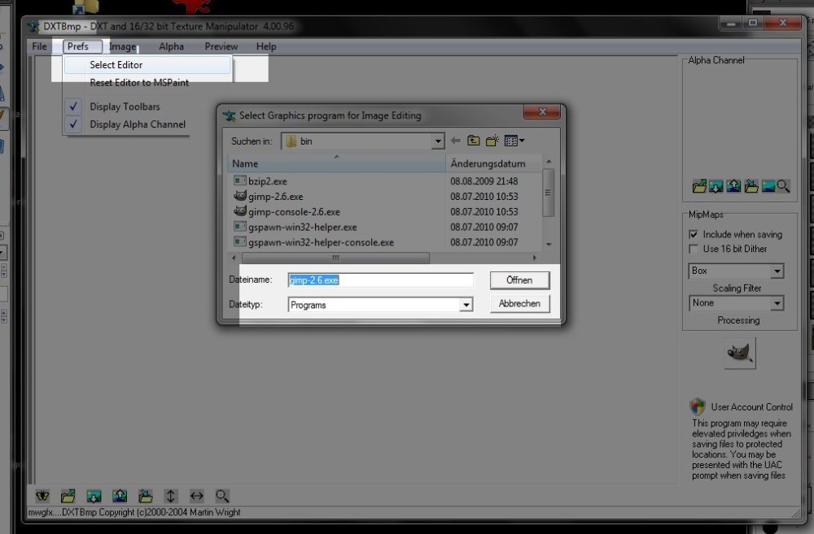The height and width of the screenshot is (534, 814).
Task: Click the image with down arrow in Alpha Channel panel
Action: (x=716, y=186)
